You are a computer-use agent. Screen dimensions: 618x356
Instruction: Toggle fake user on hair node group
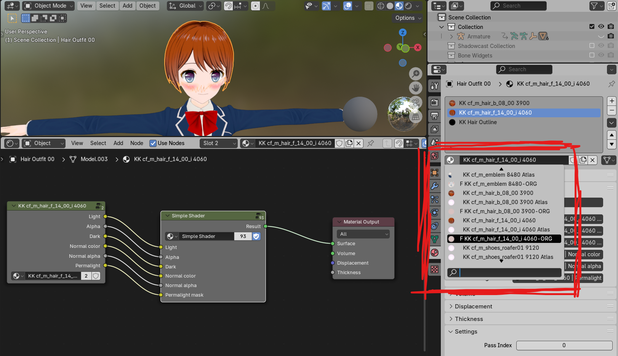[x=96, y=276]
